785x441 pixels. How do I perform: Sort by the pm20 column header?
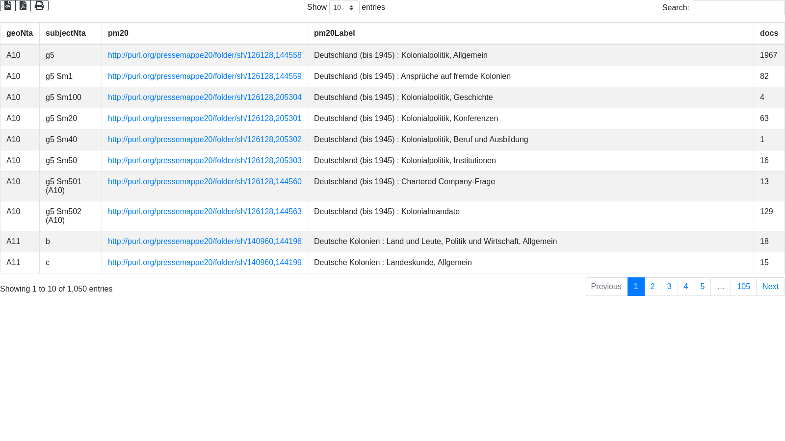pyautogui.click(x=118, y=33)
